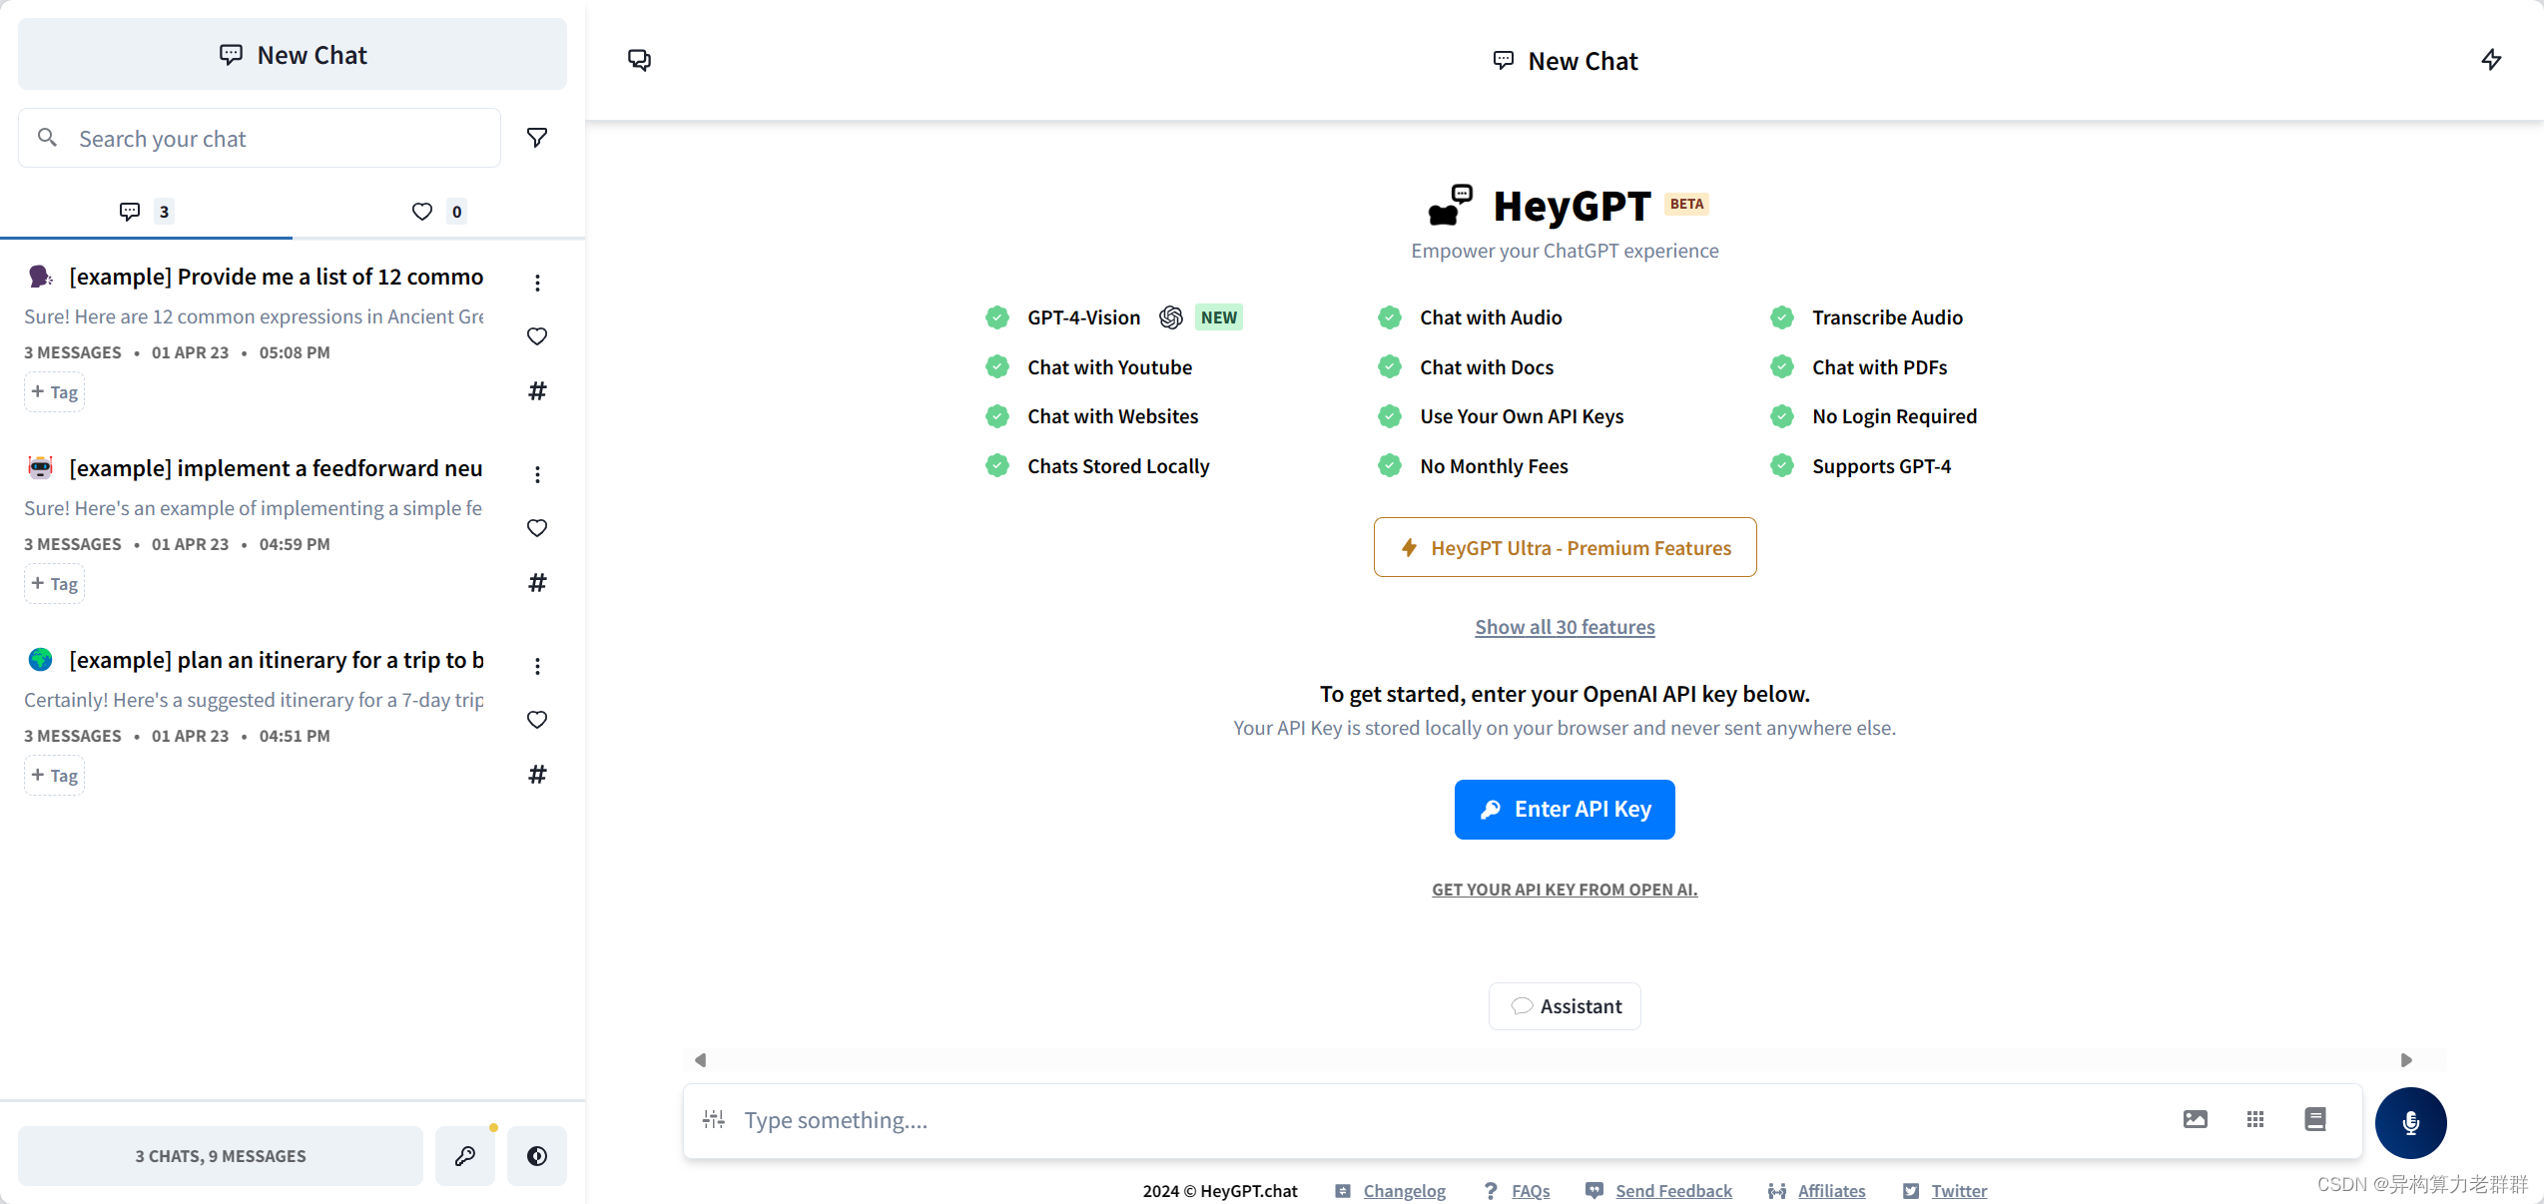Viewport: 2544px width, 1204px height.
Task: Click the New Chat icon
Action: 639,60
